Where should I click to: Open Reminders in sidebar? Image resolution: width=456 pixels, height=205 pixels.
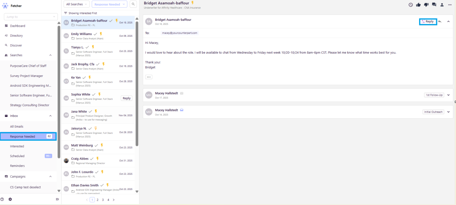point(17,166)
